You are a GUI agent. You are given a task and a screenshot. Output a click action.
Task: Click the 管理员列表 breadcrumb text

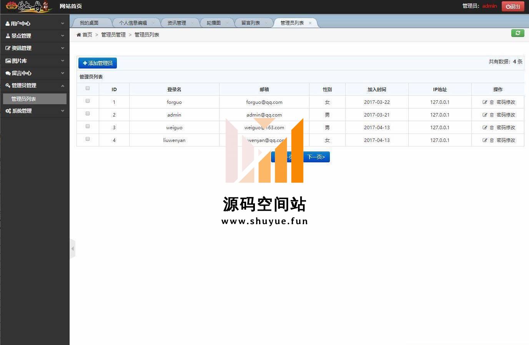pyautogui.click(x=147, y=35)
